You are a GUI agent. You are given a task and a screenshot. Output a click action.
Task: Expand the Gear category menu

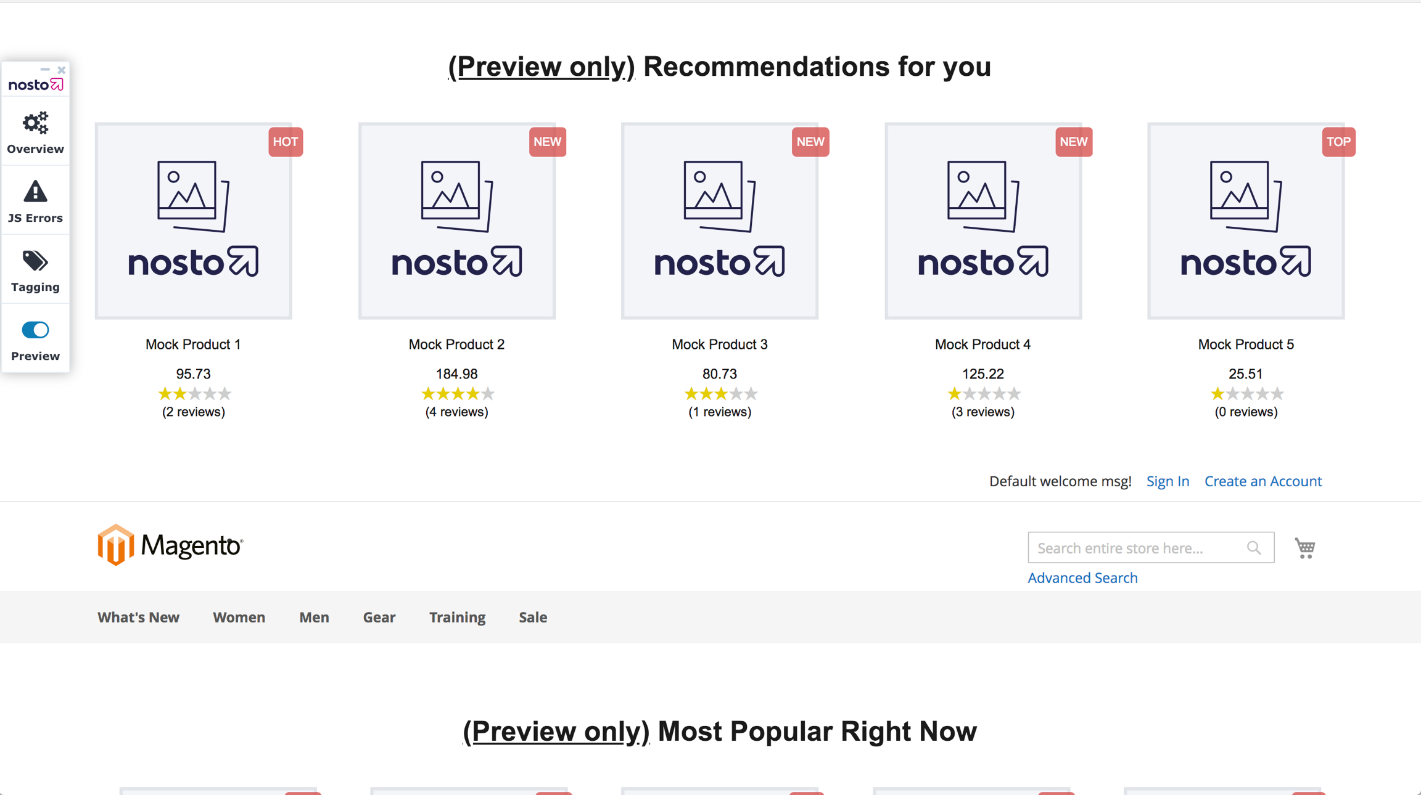click(x=379, y=618)
